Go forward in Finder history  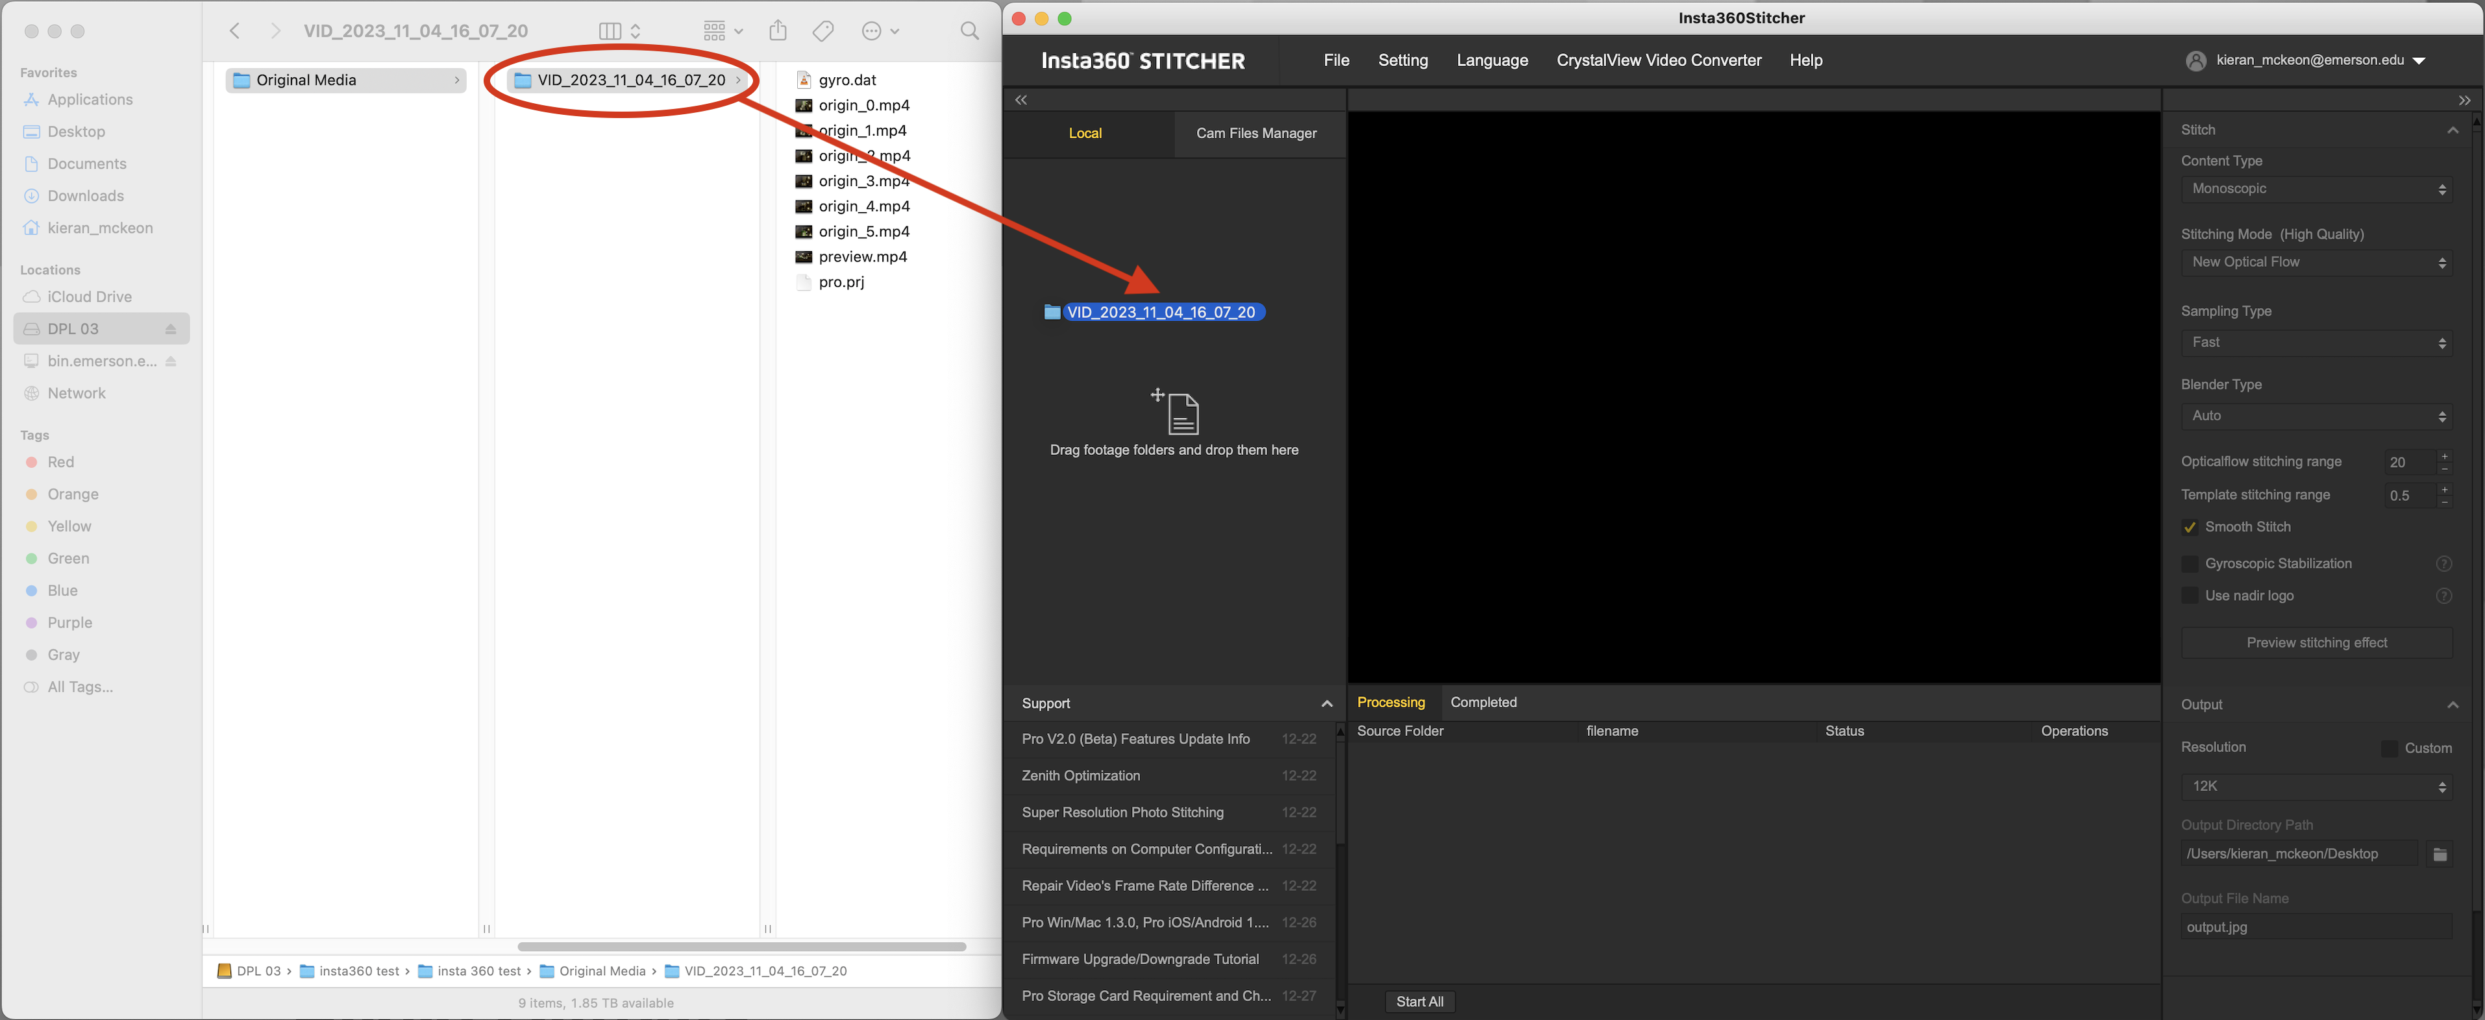pyautogui.click(x=276, y=31)
